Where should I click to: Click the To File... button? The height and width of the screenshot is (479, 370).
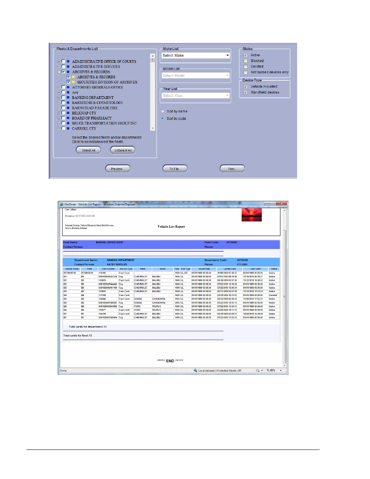pyautogui.click(x=175, y=169)
